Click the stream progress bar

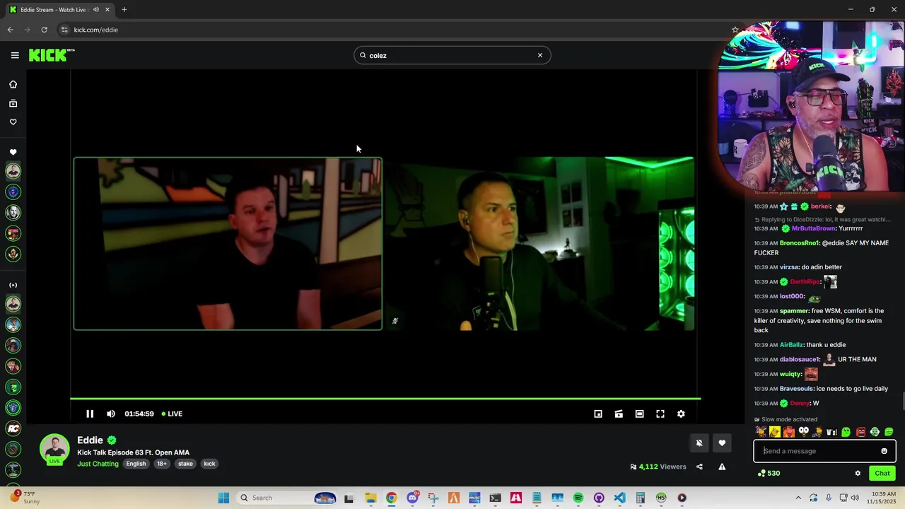(x=385, y=399)
